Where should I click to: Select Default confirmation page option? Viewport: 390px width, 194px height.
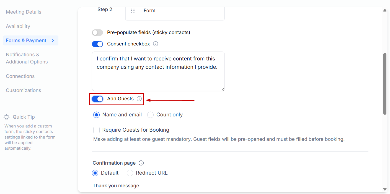(x=95, y=173)
